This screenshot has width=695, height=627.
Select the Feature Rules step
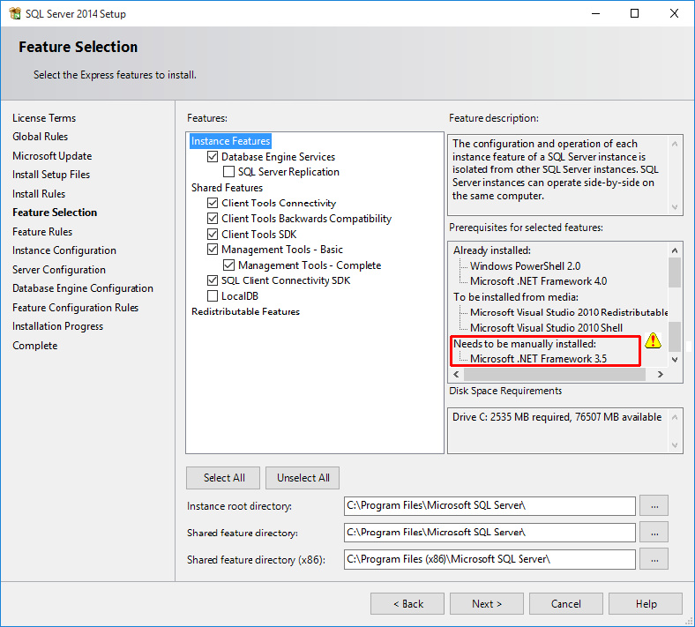tap(42, 231)
